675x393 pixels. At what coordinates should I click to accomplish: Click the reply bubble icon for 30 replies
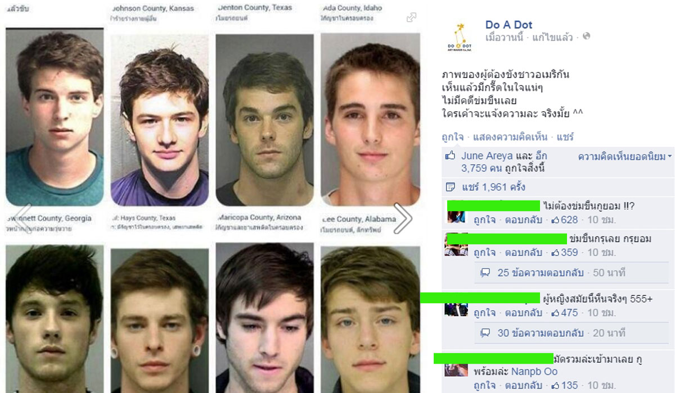[485, 333]
